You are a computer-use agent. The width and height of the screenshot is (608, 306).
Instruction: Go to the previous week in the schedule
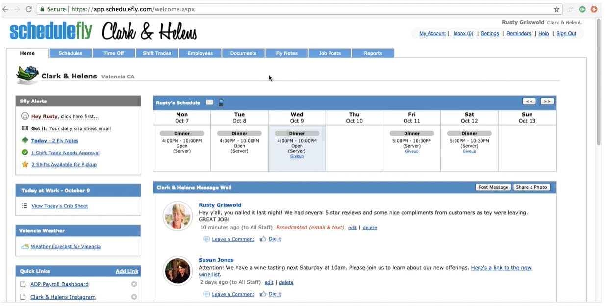(529, 102)
